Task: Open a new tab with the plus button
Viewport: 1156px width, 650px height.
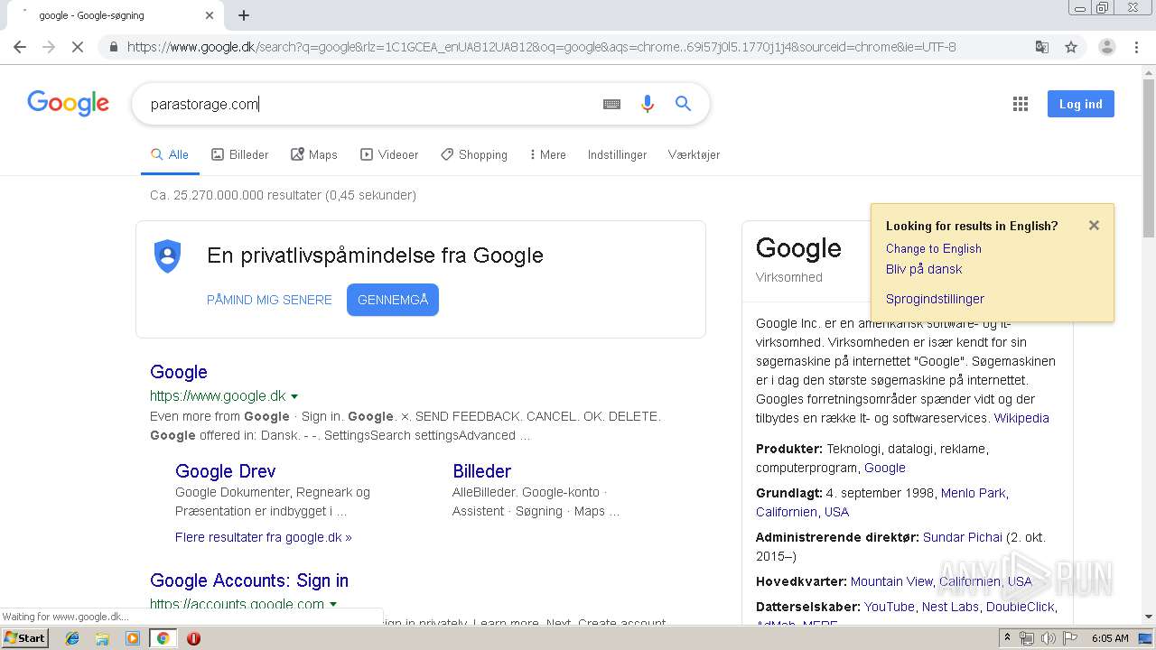Action: (x=244, y=15)
